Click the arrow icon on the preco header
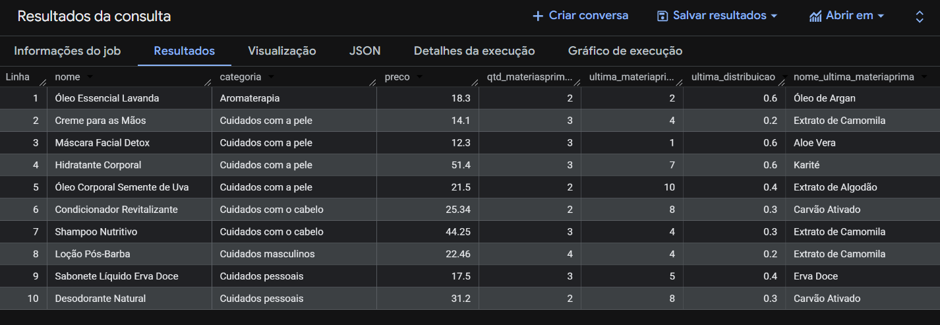This screenshot has width=940, height=325. click(x=419, y=77)
